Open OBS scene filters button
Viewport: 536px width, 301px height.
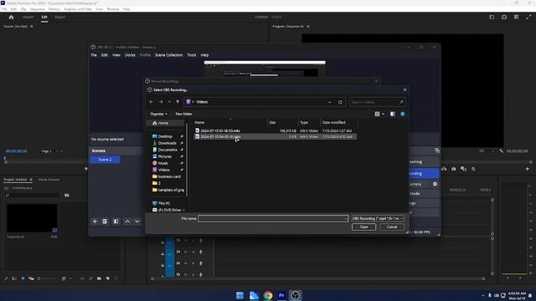click(x=116, y=222)
